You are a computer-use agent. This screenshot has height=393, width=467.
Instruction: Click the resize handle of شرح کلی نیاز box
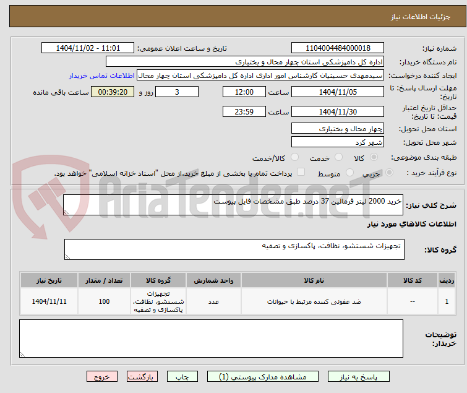click(x=66, y=212)
